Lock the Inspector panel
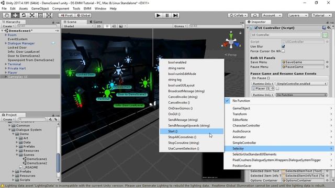This screenshot has width=335, height=188. click(327, 22)
